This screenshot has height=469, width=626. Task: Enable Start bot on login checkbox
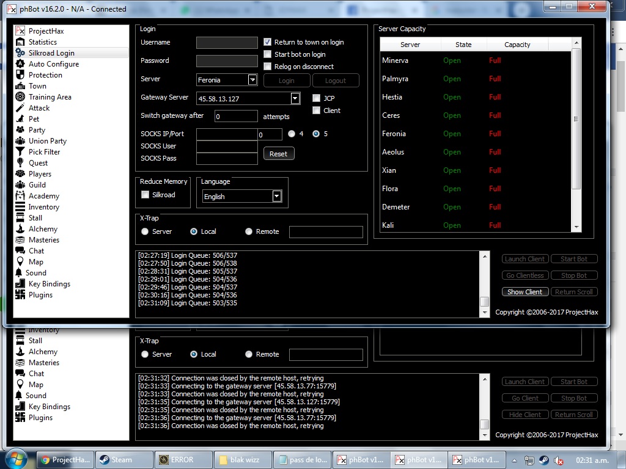pos(268,54)
